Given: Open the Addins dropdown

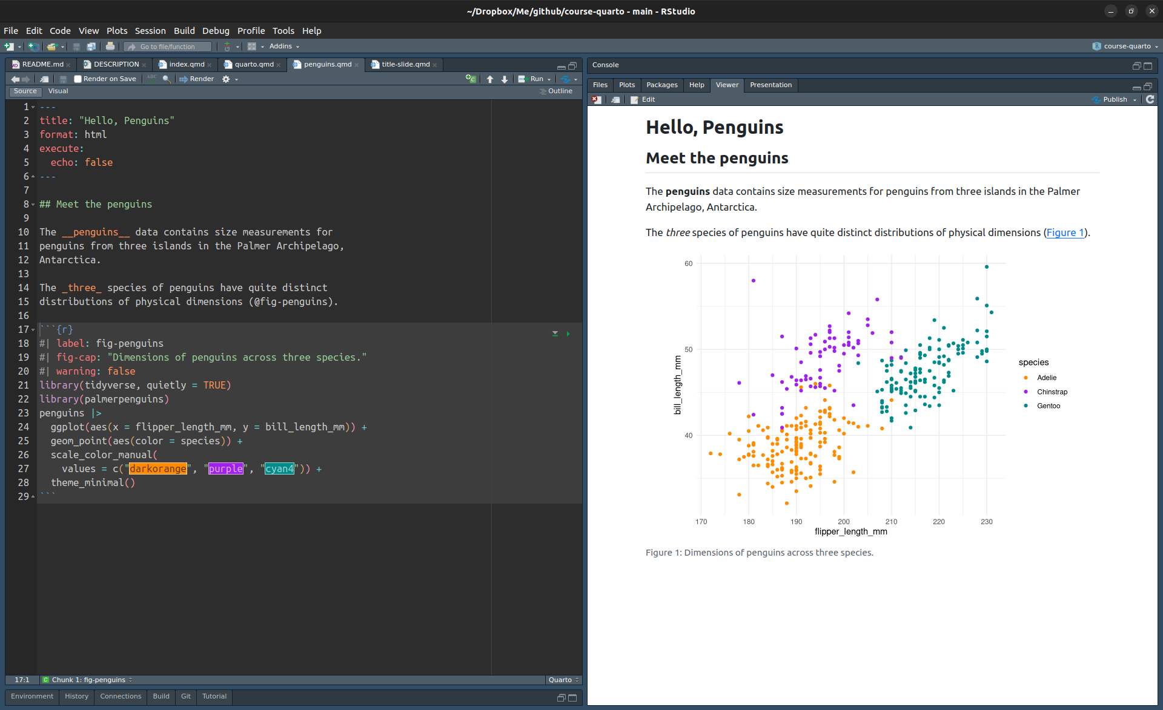Looking at the screenshot, I should [283, 47].
